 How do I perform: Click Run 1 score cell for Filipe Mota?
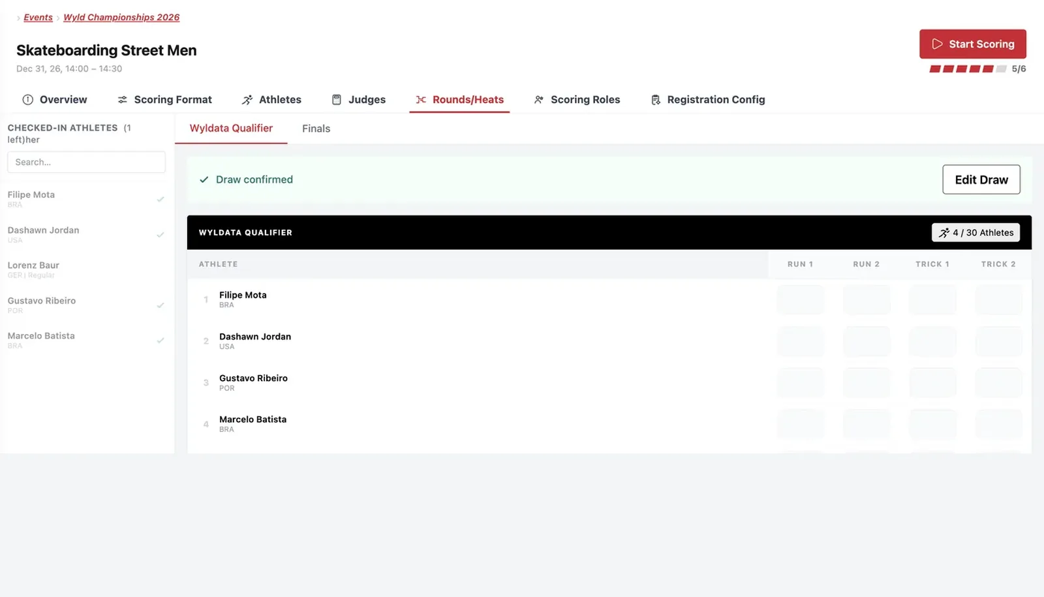point(801,300)
